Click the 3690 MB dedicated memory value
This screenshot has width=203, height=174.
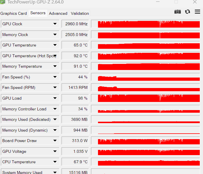click(x=75, y=119)
